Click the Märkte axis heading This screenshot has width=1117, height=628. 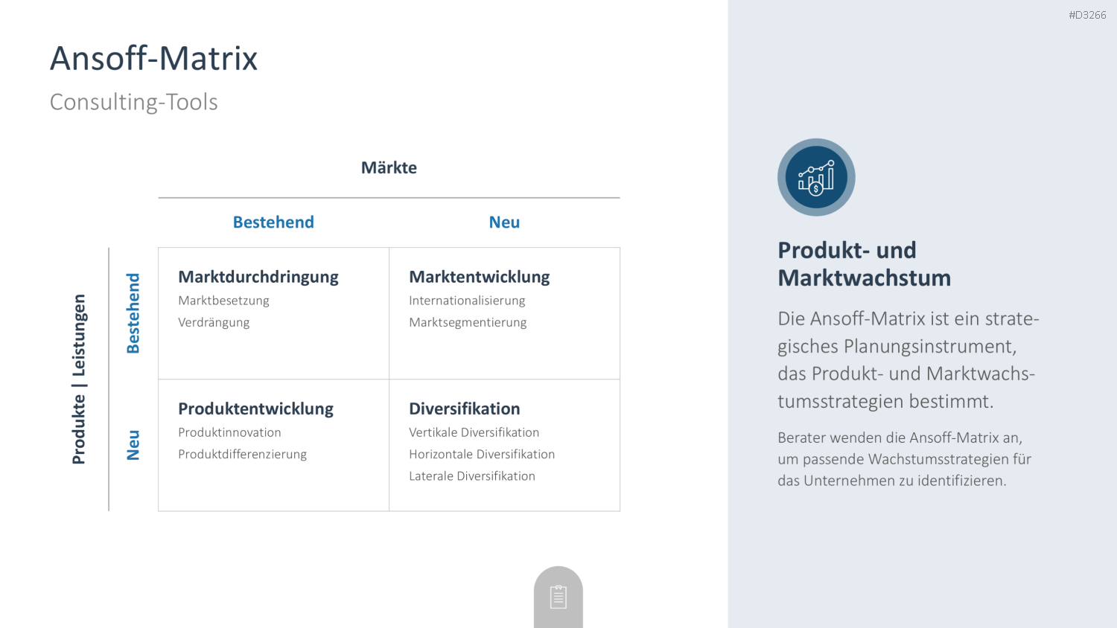click(x=389, y=167)
